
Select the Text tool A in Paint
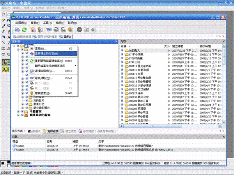coord(9,37)
